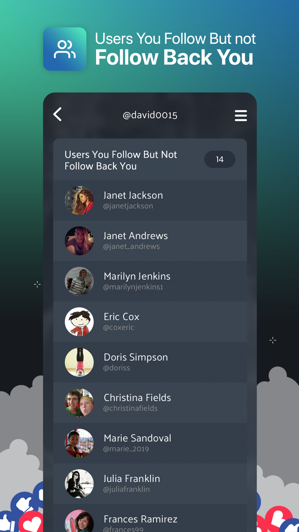299x532 pixels.
Task: Tap the 14 count badge
Action: (220, 159)
